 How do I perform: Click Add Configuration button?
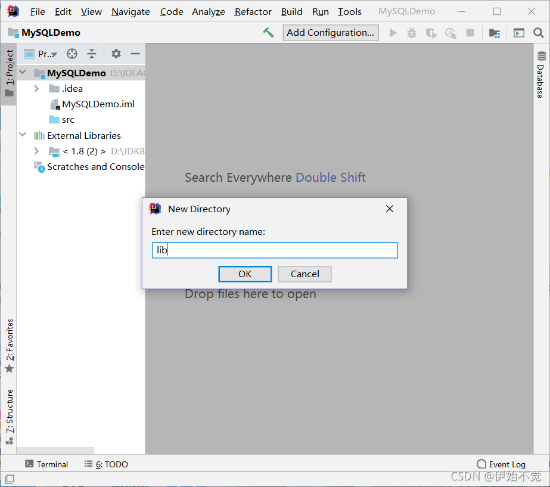(331, 33)
